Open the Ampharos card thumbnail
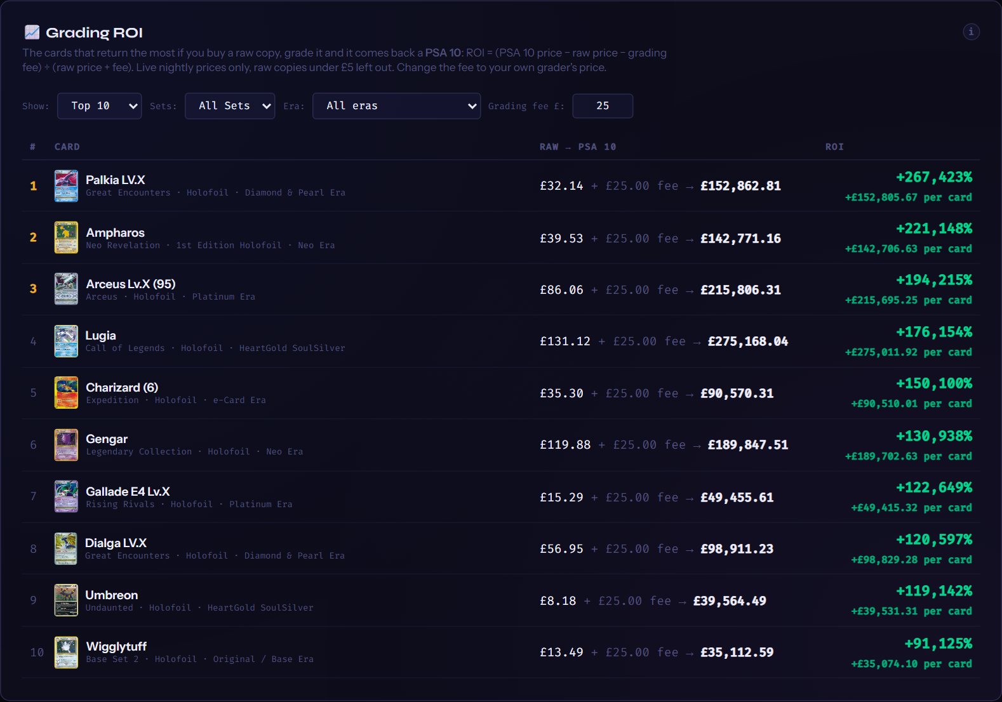 (x=66, y=237)
